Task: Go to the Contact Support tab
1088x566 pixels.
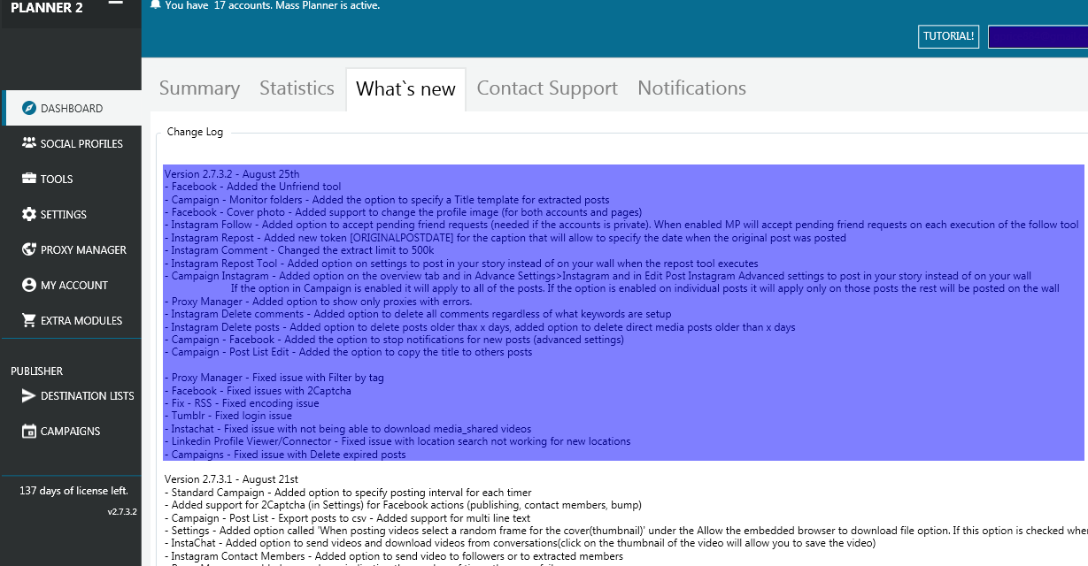Action: 546,88
